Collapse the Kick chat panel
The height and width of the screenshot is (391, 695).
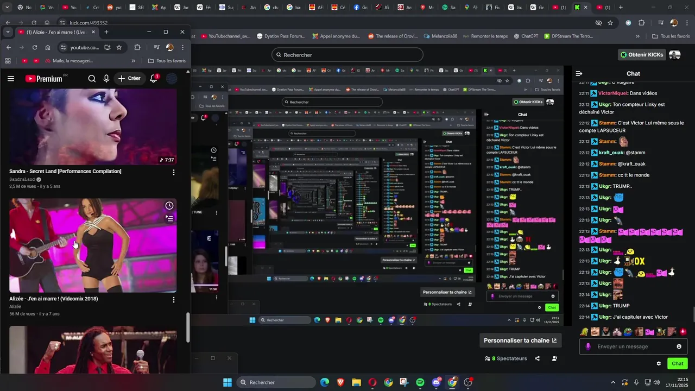tap(579, 73)
